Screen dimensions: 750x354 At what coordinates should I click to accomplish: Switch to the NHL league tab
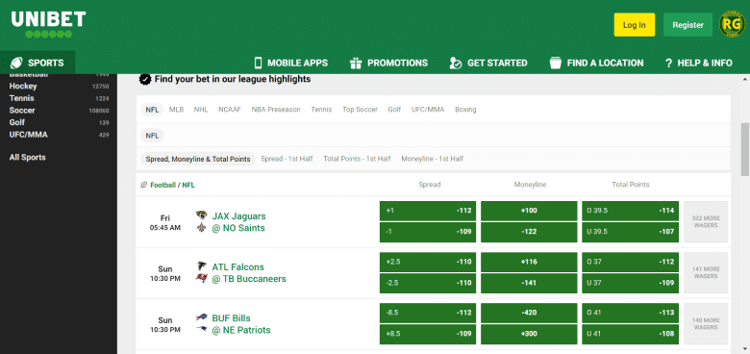pos(201,110)
